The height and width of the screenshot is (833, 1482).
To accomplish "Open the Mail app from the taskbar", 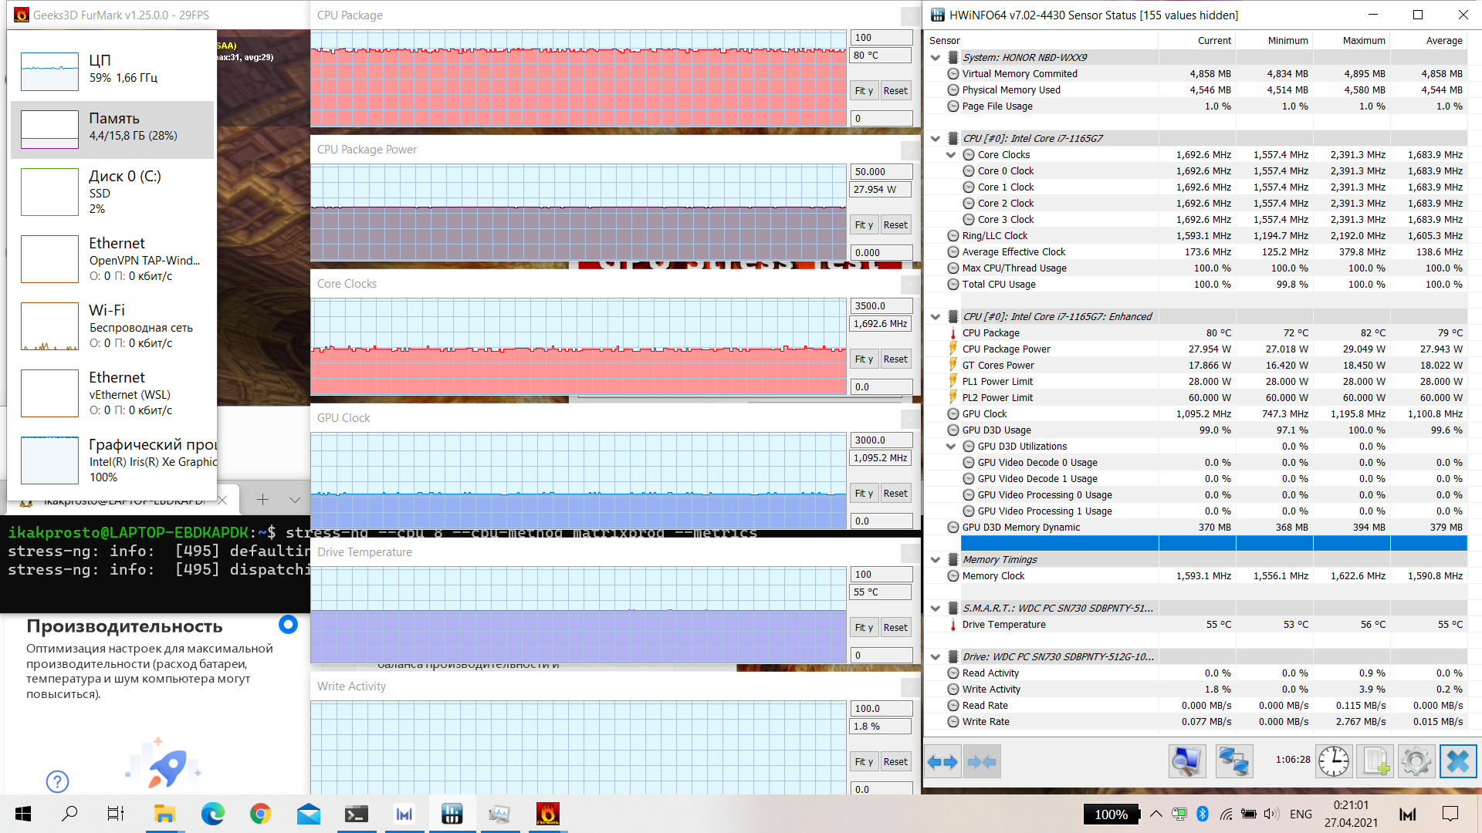I will click(308, 814).
